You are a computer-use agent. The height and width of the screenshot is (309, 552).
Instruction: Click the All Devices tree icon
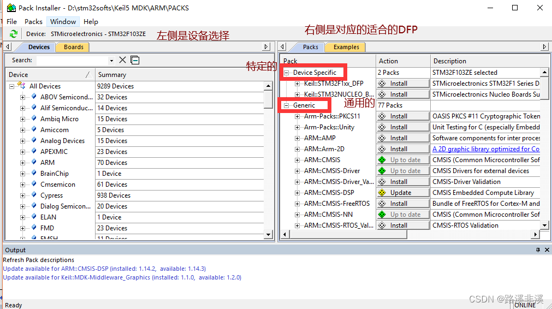pyautogui.click(x=22, y=86)
